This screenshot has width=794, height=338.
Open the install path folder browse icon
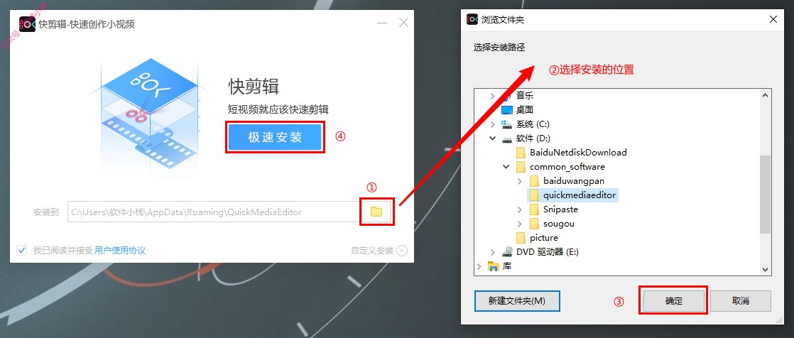click(x=376, y=212)
